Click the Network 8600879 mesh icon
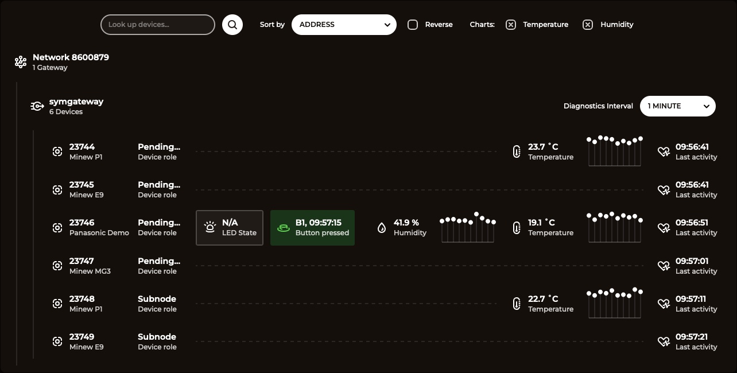The height and width of the screenshot is (373, 737). pos(21,62)
